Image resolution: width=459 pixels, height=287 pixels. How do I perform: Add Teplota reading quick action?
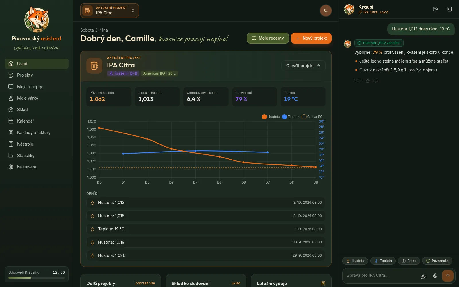point(383,261)
